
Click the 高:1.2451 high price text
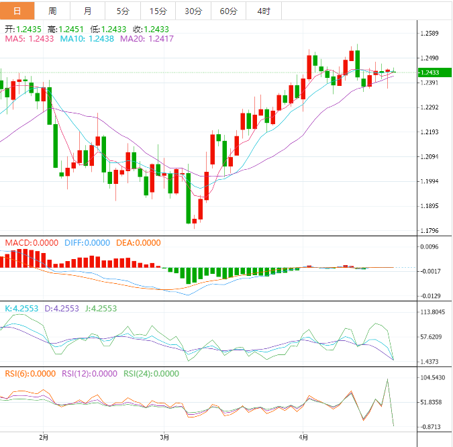click(66, 29)
